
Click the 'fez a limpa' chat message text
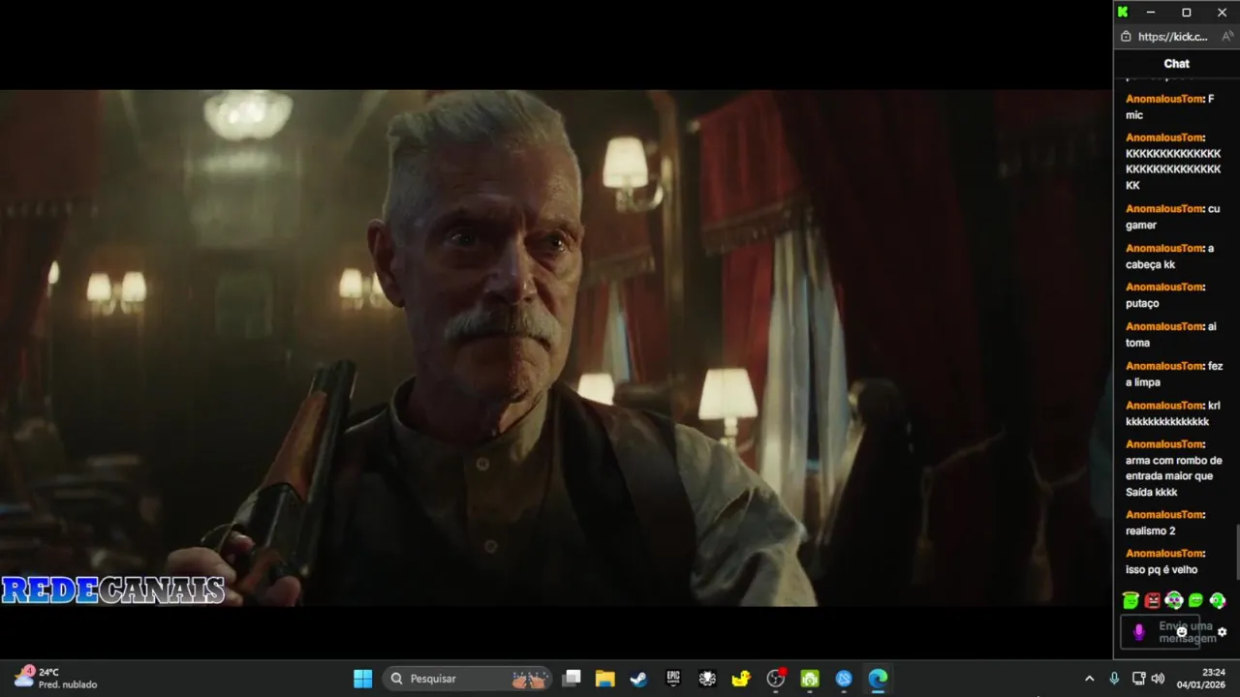coord(1174,374)
